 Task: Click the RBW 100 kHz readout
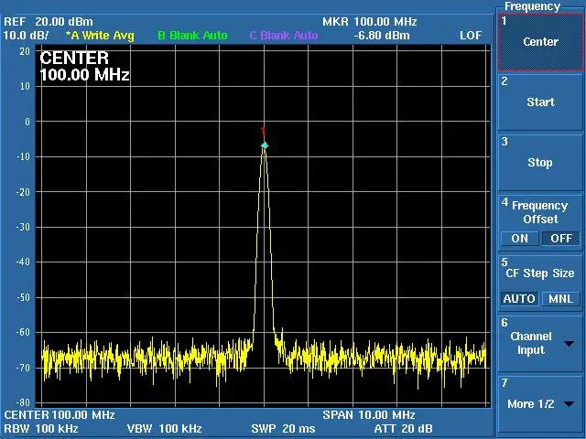[x=41, y=428]
